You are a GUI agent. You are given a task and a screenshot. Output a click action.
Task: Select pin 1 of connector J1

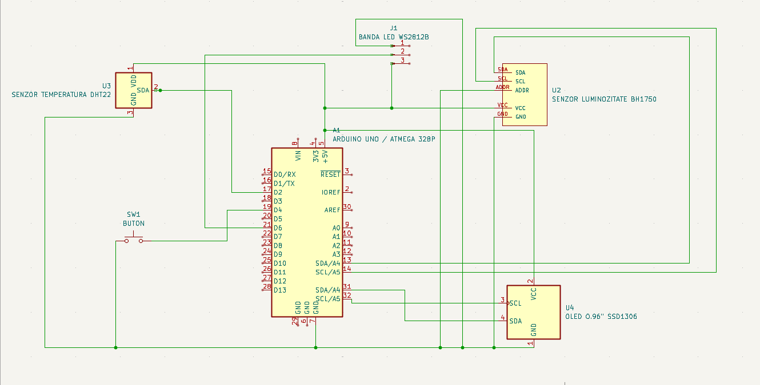click(401, 45)
